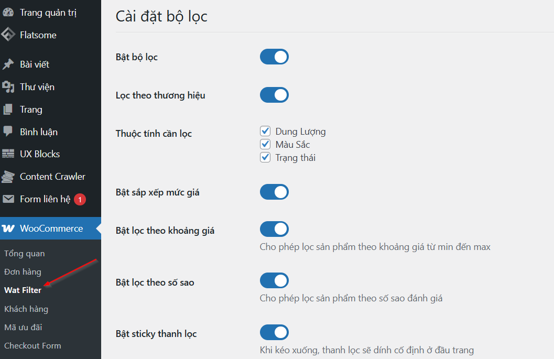The image size is (554, 359).
Task: Select Wat Filter in the WooCommerce submenu
Action: (x=23, y=290)
